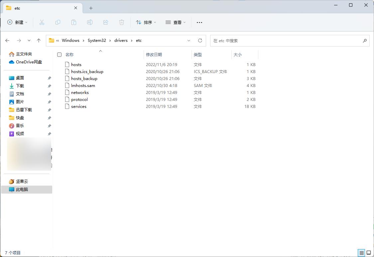This screenshot has width=374, height=257.
Task: Select the Rename icon in the toolbar
Action: coord(90,22)
